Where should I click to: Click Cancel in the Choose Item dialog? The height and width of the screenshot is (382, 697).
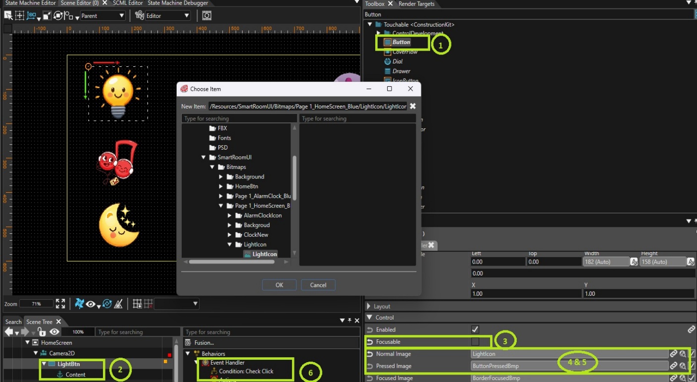318,285
